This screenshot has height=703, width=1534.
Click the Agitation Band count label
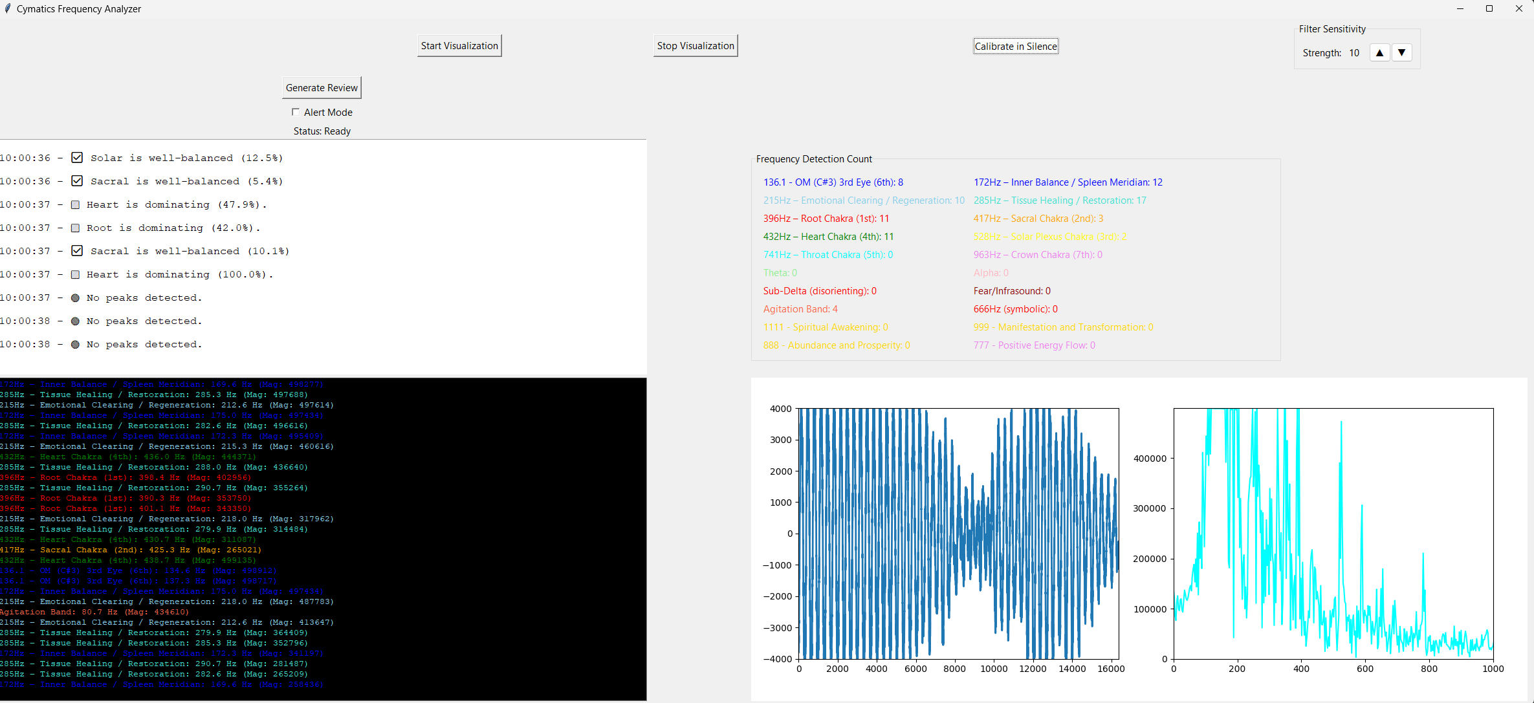click(800, 309)
